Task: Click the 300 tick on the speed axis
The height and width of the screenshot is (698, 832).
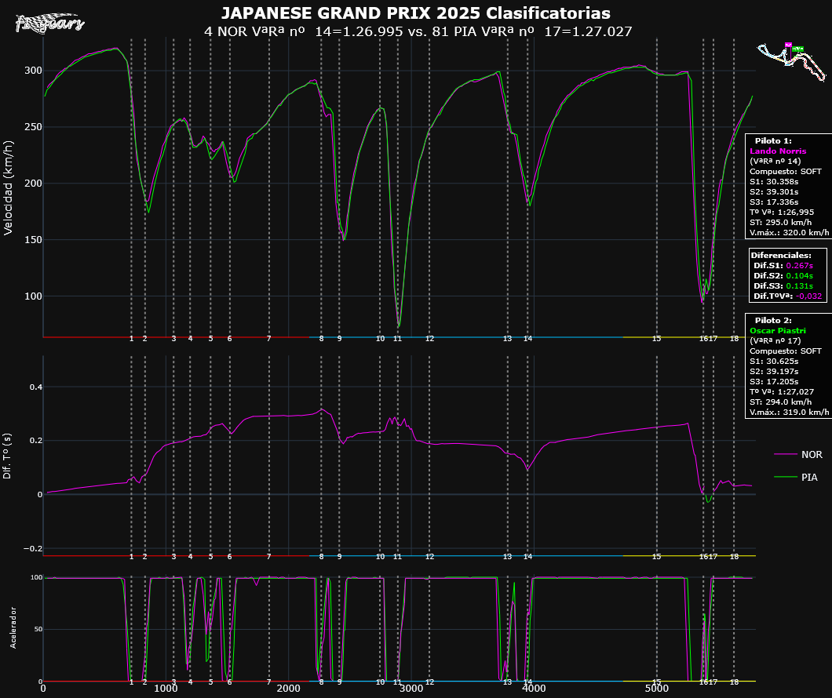Action: point(33,71)
